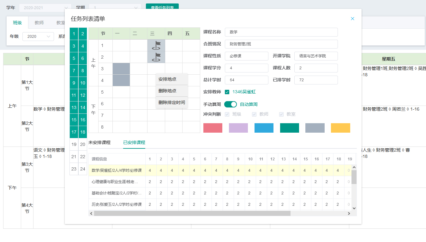The image size is (426, 242).
Task: Uncheck teacher 1346吴雀虹 checkbox
Action: [227, 92]
